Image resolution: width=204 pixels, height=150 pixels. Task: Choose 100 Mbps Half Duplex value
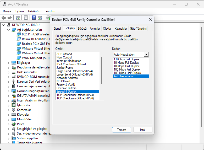point(131,73)
